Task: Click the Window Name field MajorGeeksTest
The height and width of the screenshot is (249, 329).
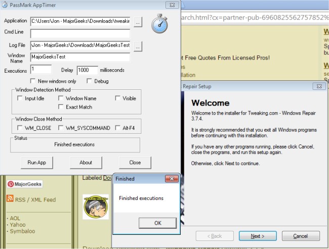Action: (x=80, y=57)
